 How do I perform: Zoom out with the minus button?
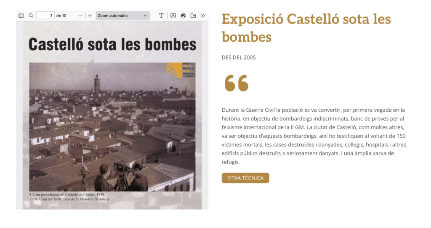point(81,16)
